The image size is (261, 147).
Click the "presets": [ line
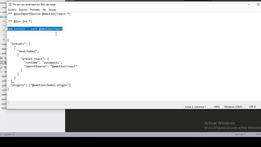(x=20, y=44)
